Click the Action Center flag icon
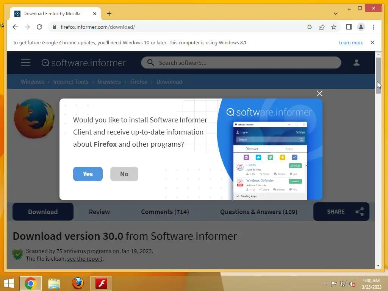 point(334,283)
